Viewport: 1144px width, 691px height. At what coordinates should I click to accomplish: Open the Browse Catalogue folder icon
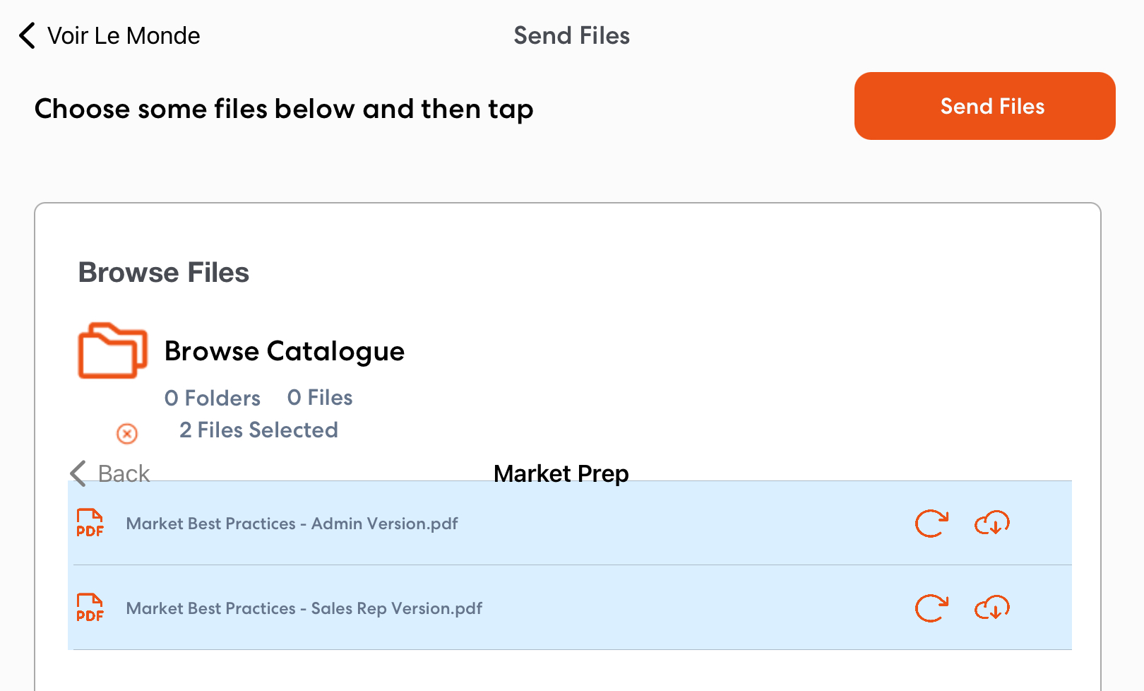click(112, 350)
